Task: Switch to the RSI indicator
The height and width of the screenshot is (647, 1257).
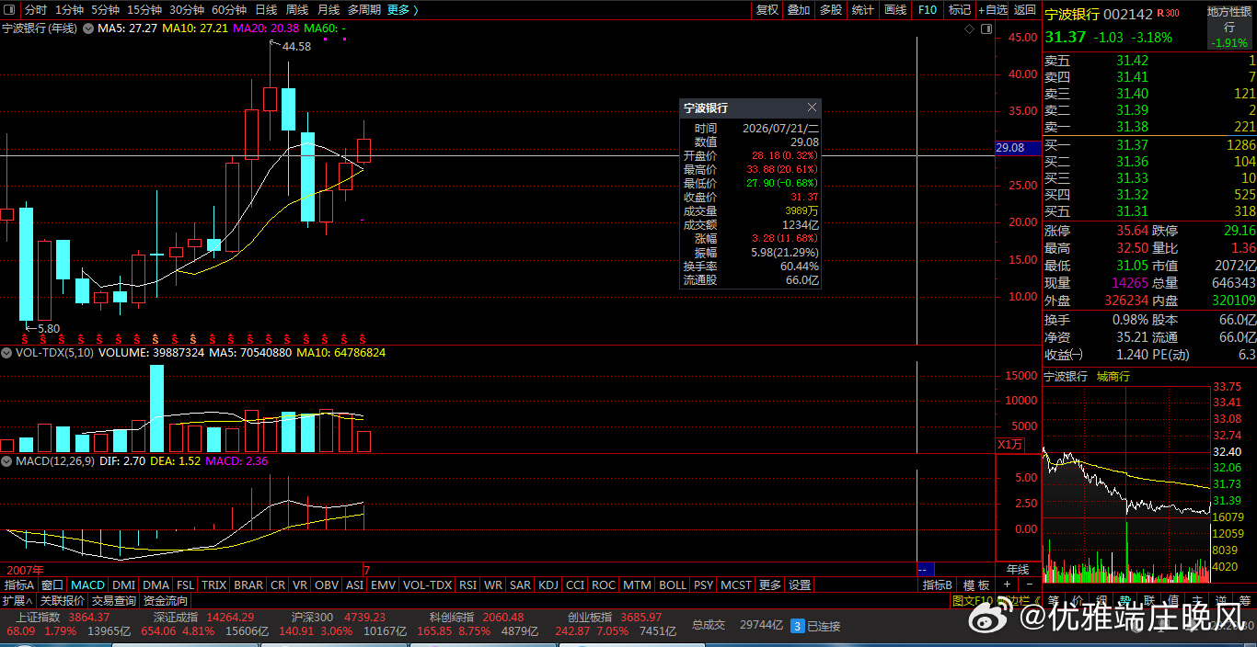Action: (467, 585)
